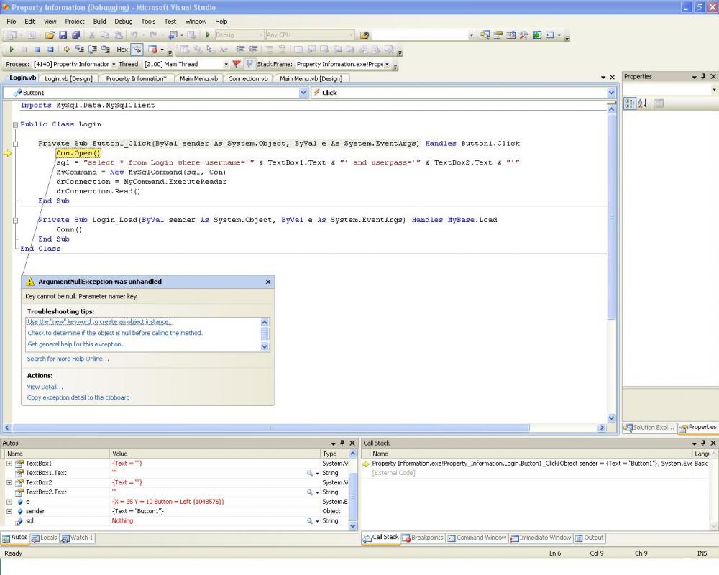The height and width of the screenshot is (575, 719).
Task: Click the Show Next Statement yellow arrow icon
Action: pyautogui.click(x=66, y=50)
